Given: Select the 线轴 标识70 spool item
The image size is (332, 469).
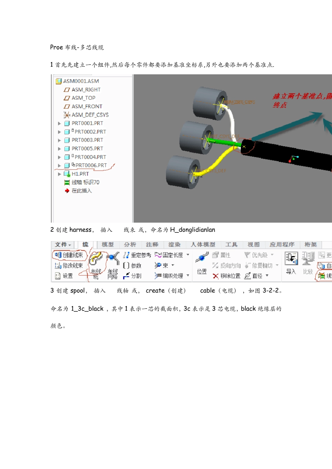Looking at the screenshot, I should [x=82, y=182].
